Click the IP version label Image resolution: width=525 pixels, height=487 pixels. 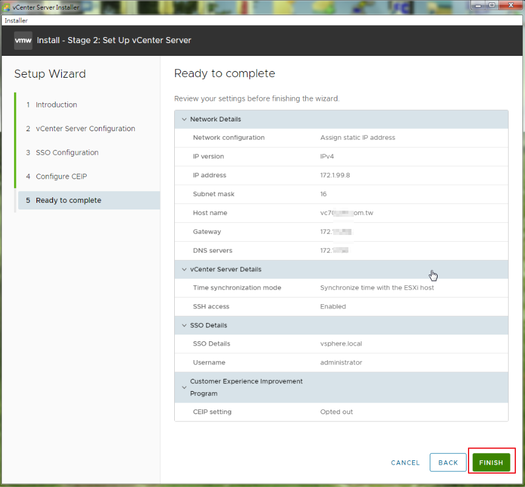(x=208, y=157)
